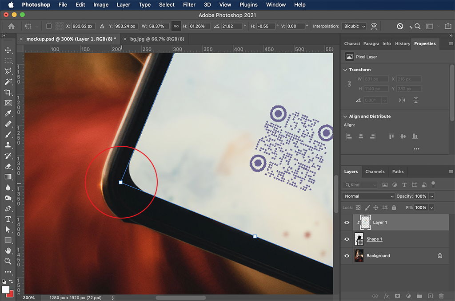Select the Brush tool
Viewport: 455px width, 301px height.
[8, 135]
